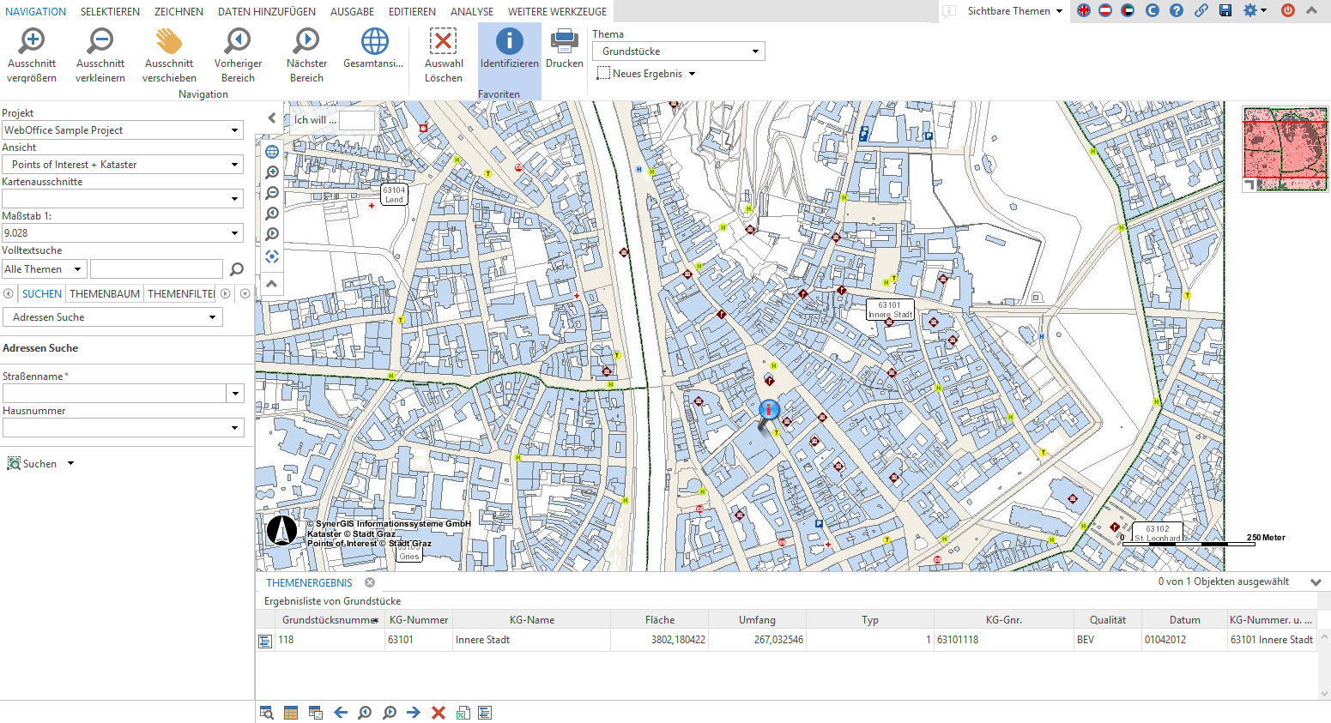1331x723 pixels.
Task: Open the Alle Themen search scope dropdown
Action: (44, 268)
